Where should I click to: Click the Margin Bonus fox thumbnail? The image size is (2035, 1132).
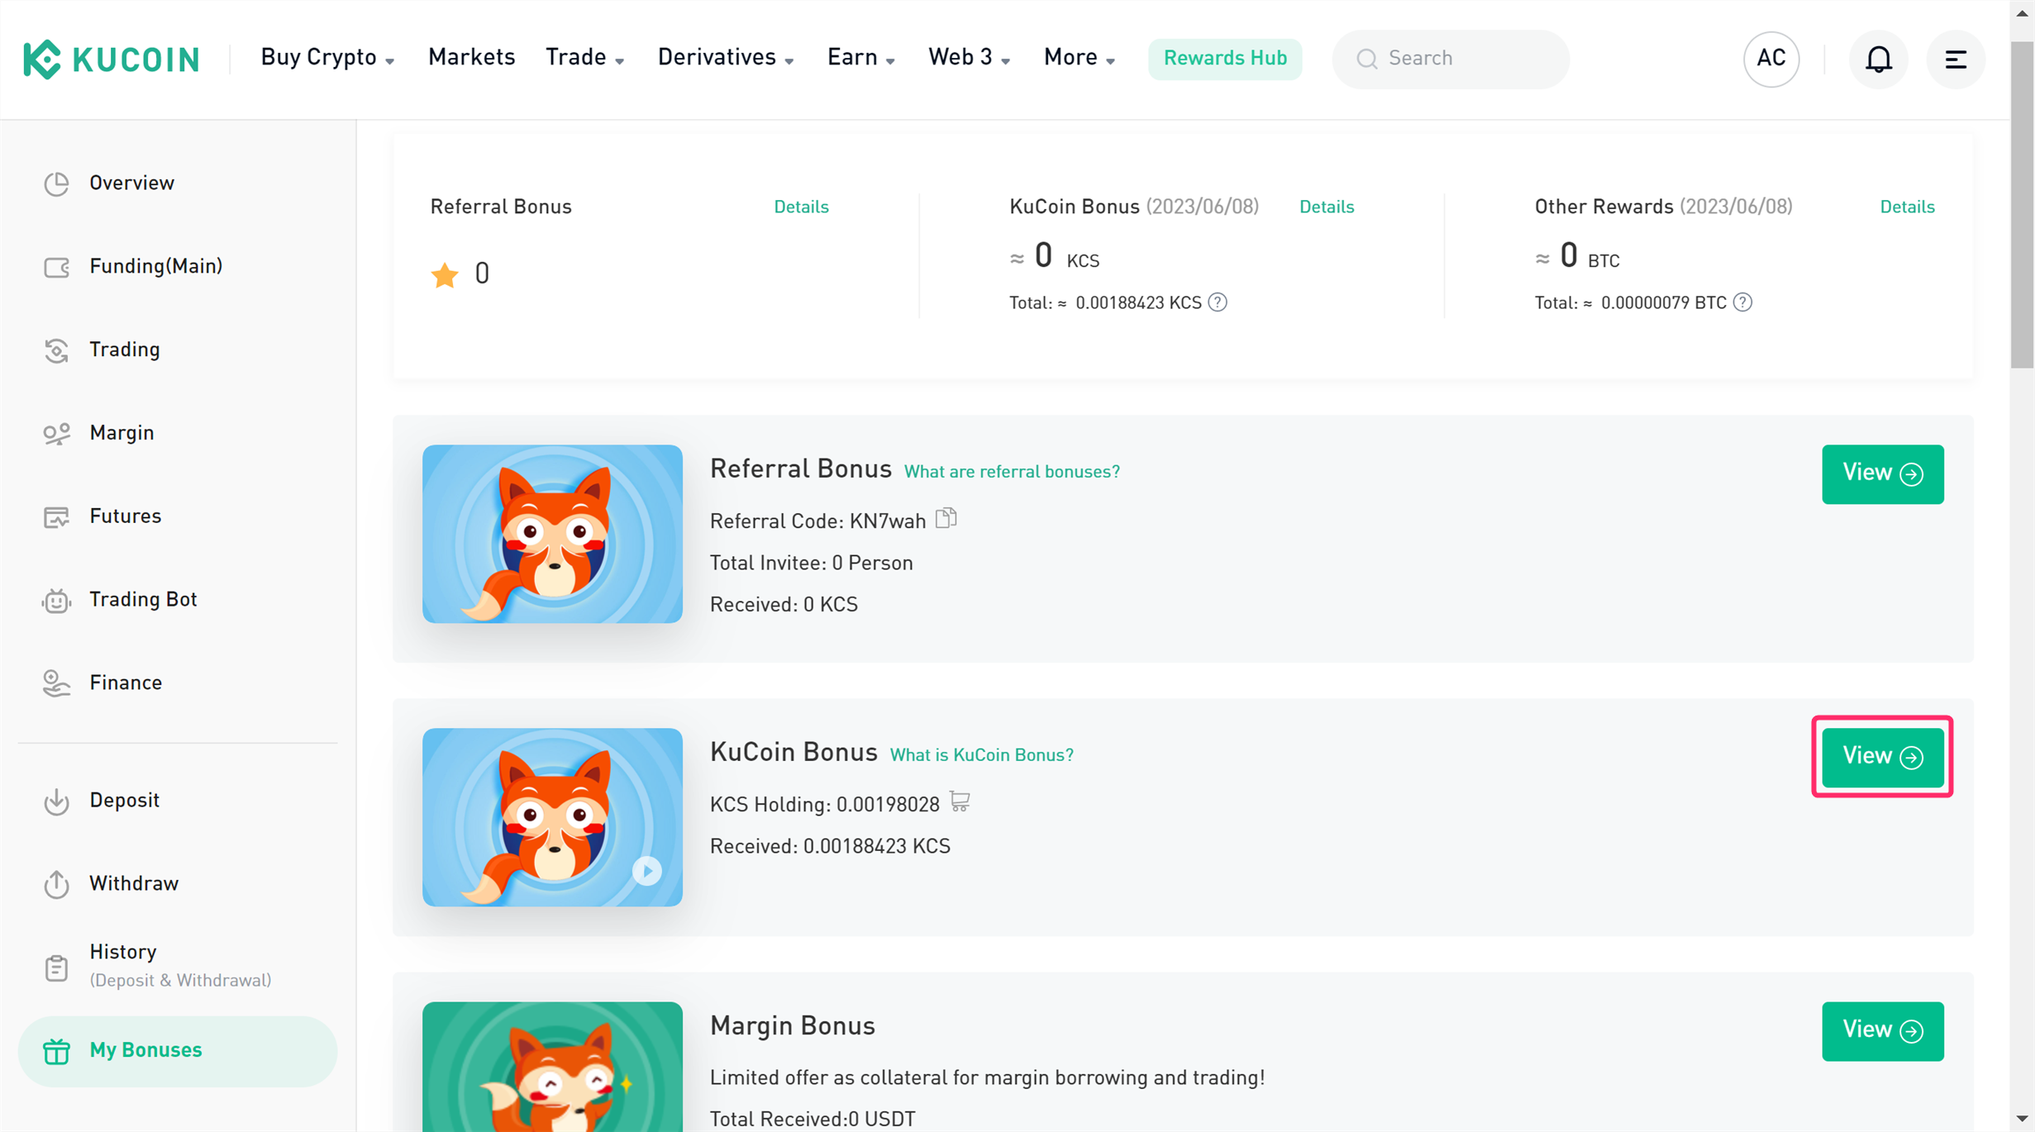(x=552, y=1067)
